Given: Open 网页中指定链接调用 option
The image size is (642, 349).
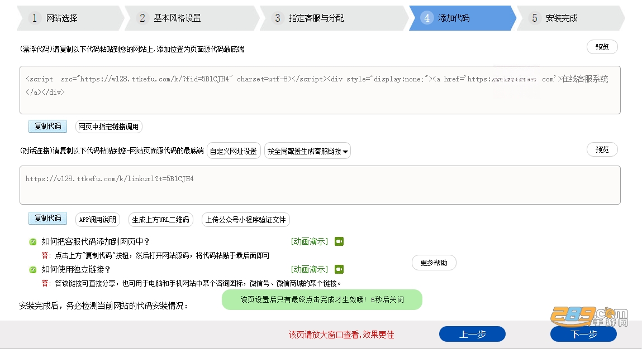Looking at the screenshot, I should (108, 127).
